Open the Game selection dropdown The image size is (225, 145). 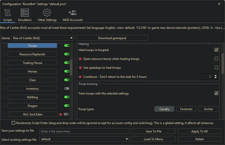43,38
